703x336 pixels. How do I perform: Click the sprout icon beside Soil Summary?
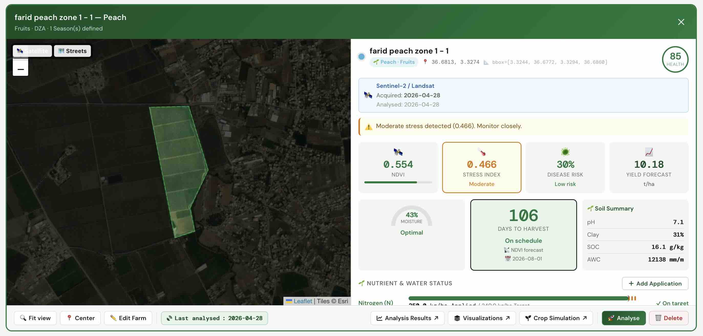590,208
